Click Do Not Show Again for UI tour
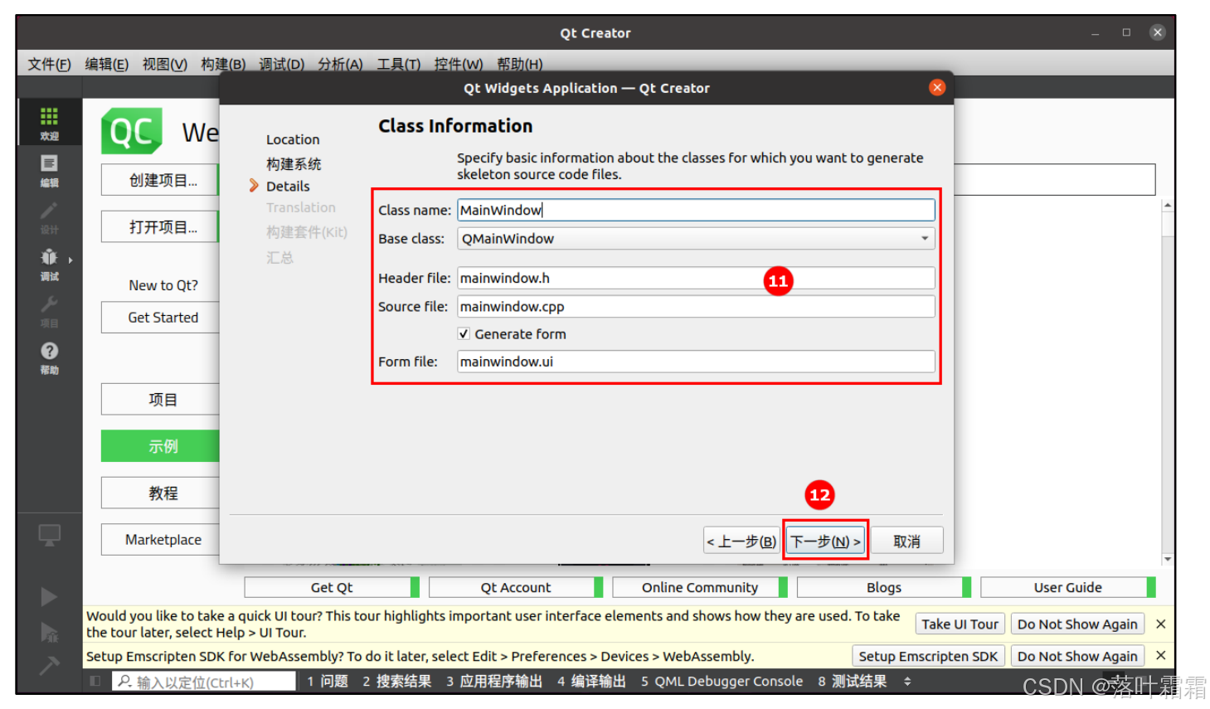 [1077, 624]
